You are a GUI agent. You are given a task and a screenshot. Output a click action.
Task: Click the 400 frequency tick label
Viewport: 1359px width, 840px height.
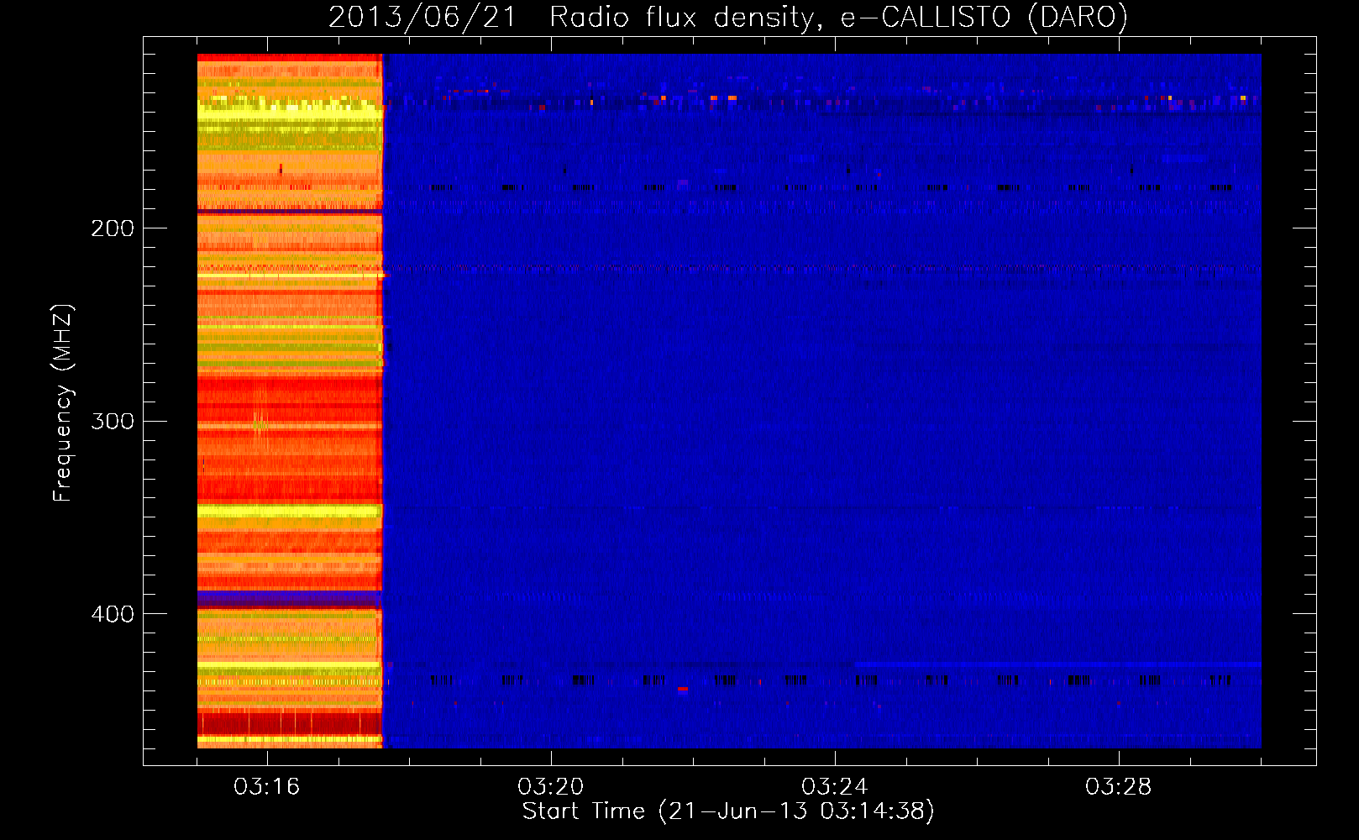pos(113,614)
